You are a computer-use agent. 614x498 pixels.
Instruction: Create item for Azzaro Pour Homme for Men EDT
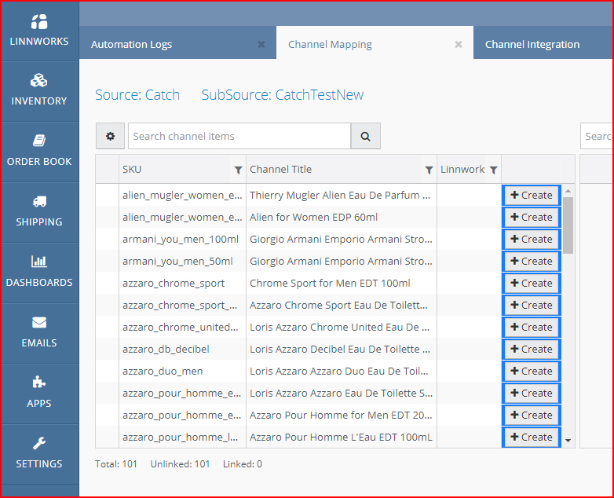pyautogui.click(x=532, y=415)
